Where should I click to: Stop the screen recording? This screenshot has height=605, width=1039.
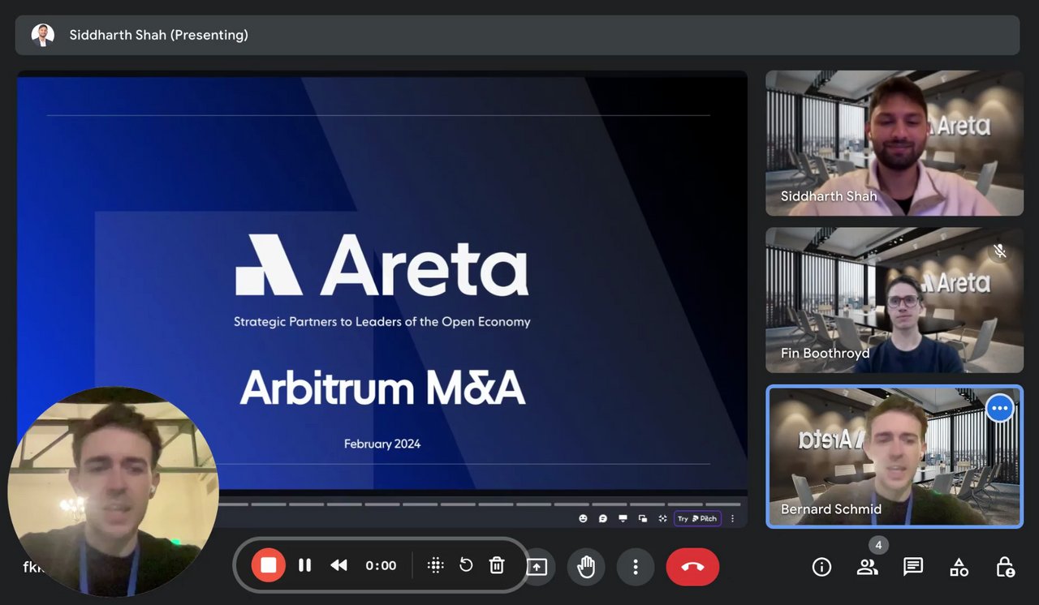269,565
